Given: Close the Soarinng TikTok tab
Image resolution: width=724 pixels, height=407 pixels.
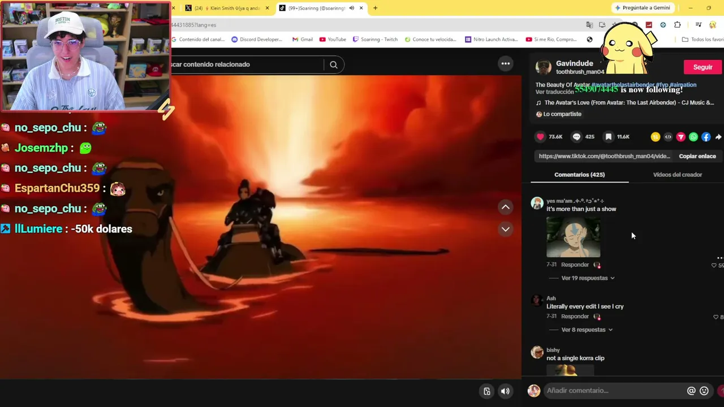Looking at the screenshot, I should coord(361,8).
